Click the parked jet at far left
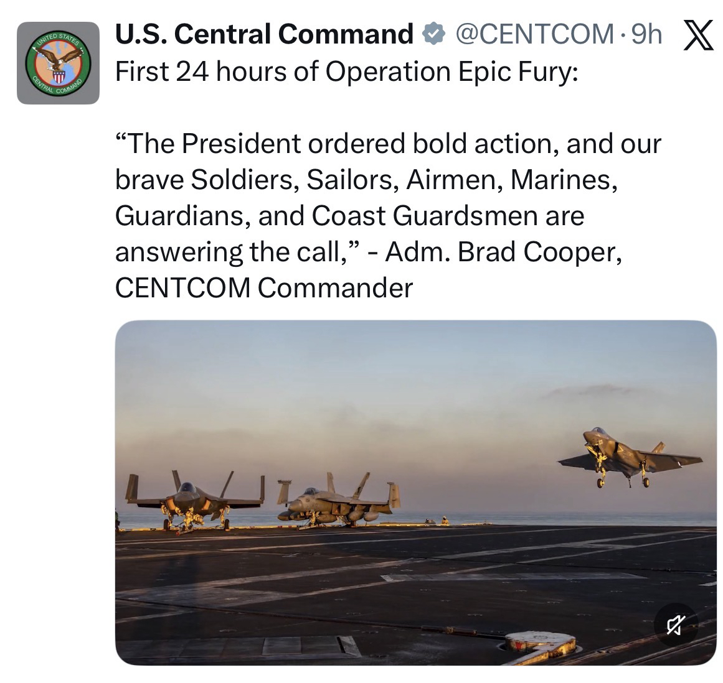The width and height of the screenshot is (723, 683). pos(193,500)
